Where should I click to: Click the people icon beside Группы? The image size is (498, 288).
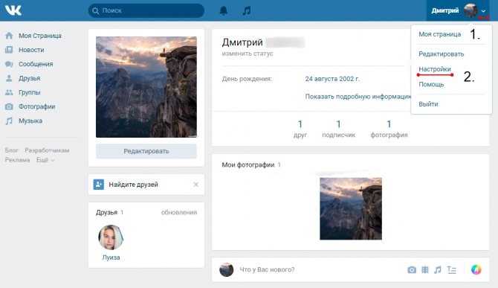pyautogui.click(x=9, y=92)
